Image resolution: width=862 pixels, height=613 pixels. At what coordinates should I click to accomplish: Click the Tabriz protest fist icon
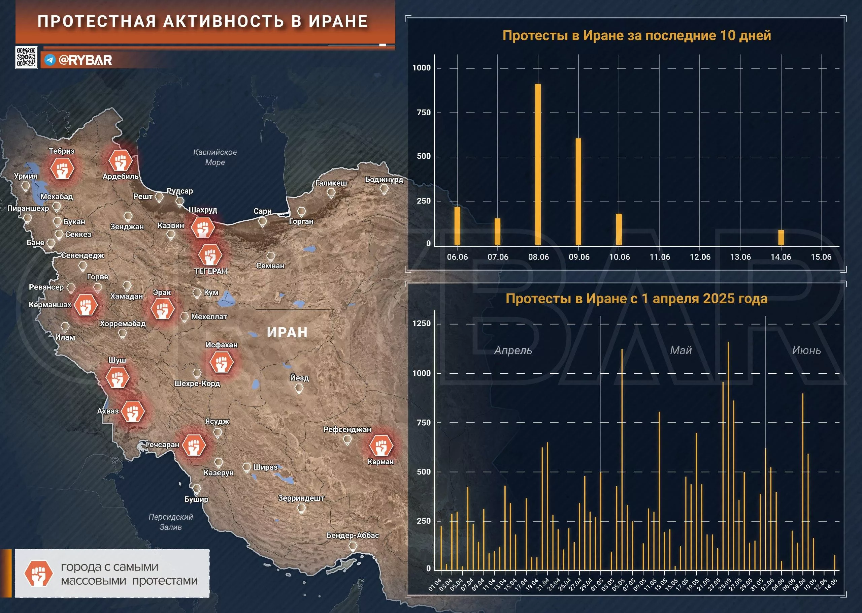[x=62, y=168]
